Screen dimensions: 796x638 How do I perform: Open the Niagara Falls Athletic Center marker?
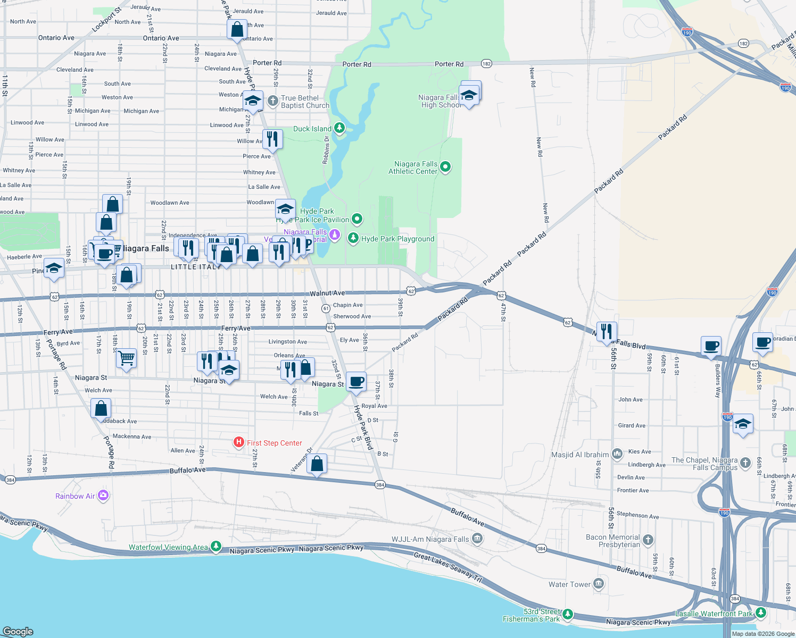tap(445, 166)
